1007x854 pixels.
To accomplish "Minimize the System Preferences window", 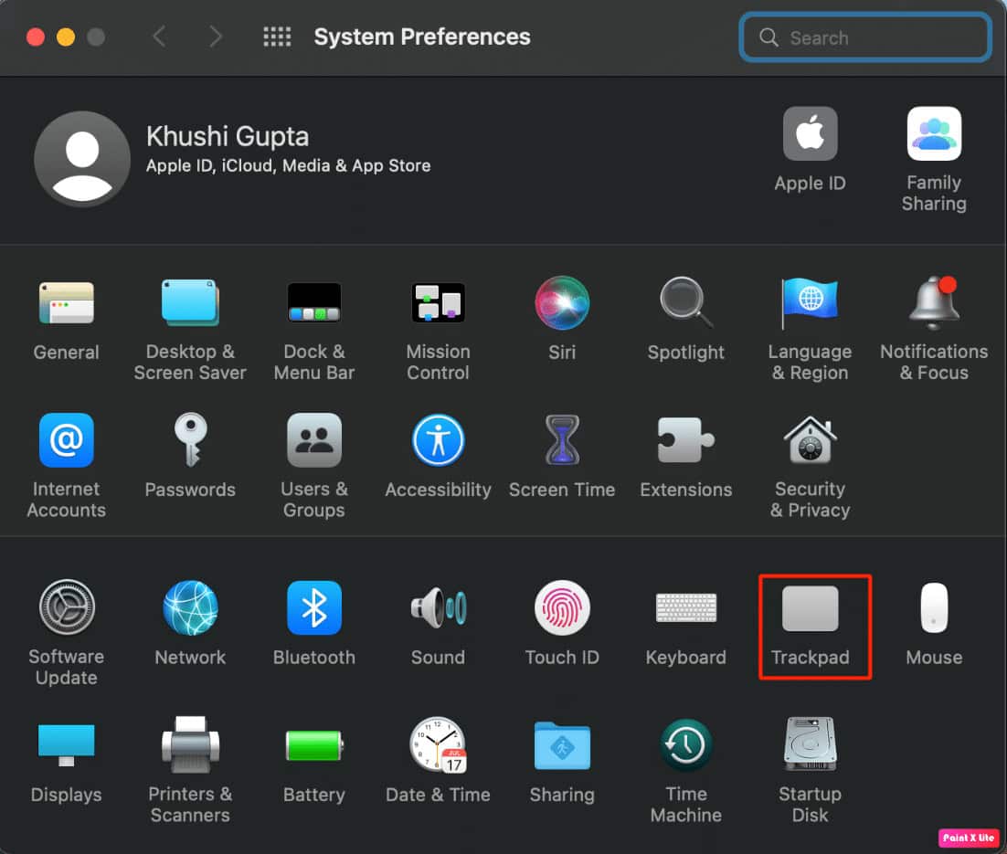I will 66,37.
